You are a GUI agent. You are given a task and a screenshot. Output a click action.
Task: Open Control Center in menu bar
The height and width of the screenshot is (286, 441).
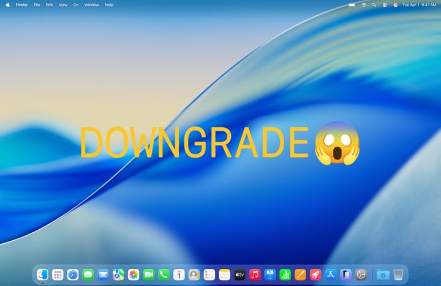click(385, 5)
